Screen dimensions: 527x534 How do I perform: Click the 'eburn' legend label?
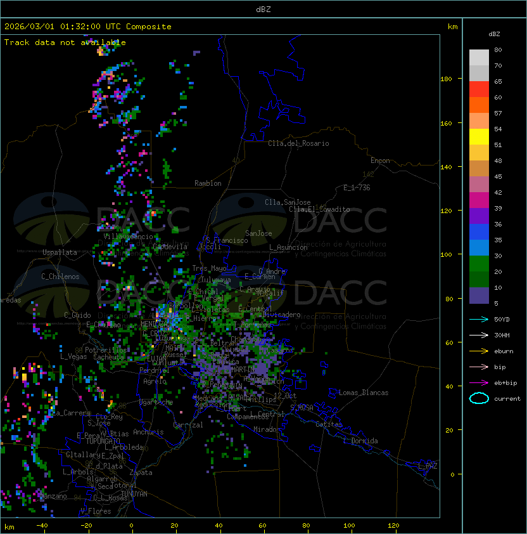tap(504, 351)
